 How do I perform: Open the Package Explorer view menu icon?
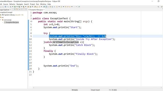click(x=22, y=9)
